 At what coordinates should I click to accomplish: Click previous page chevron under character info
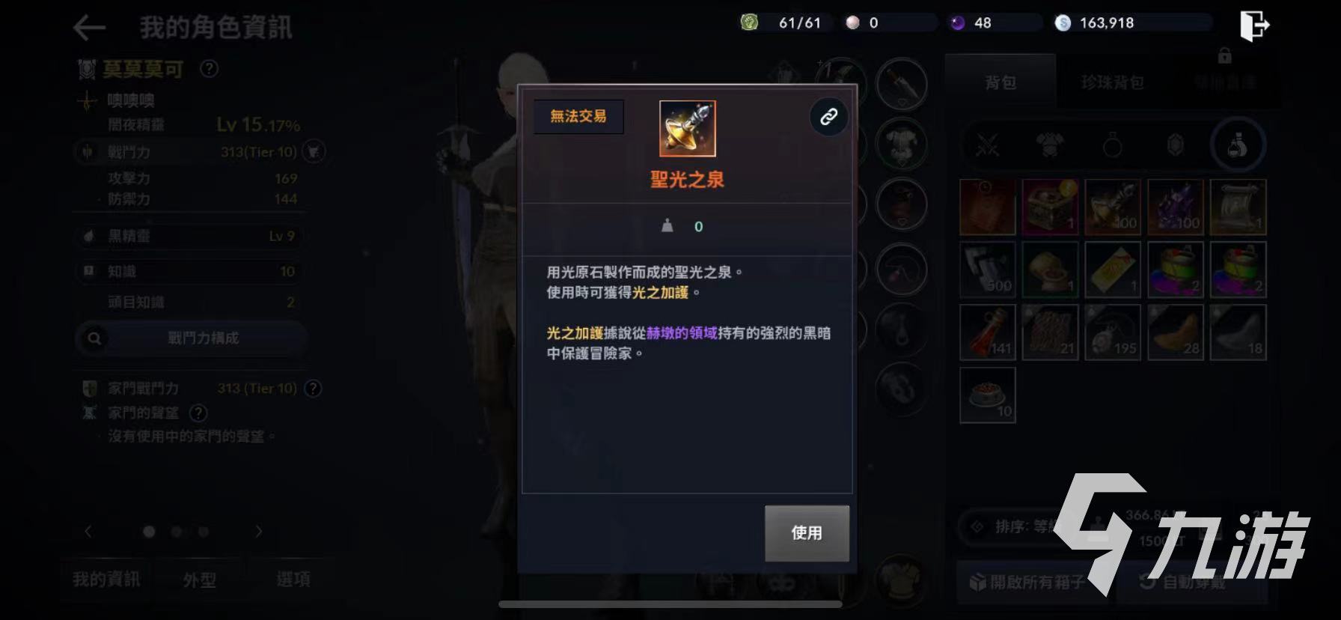pyautogui.click(x=88, y=532)
